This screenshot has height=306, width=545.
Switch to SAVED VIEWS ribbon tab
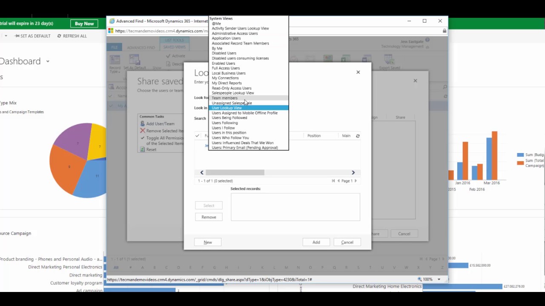pos(174,47)
